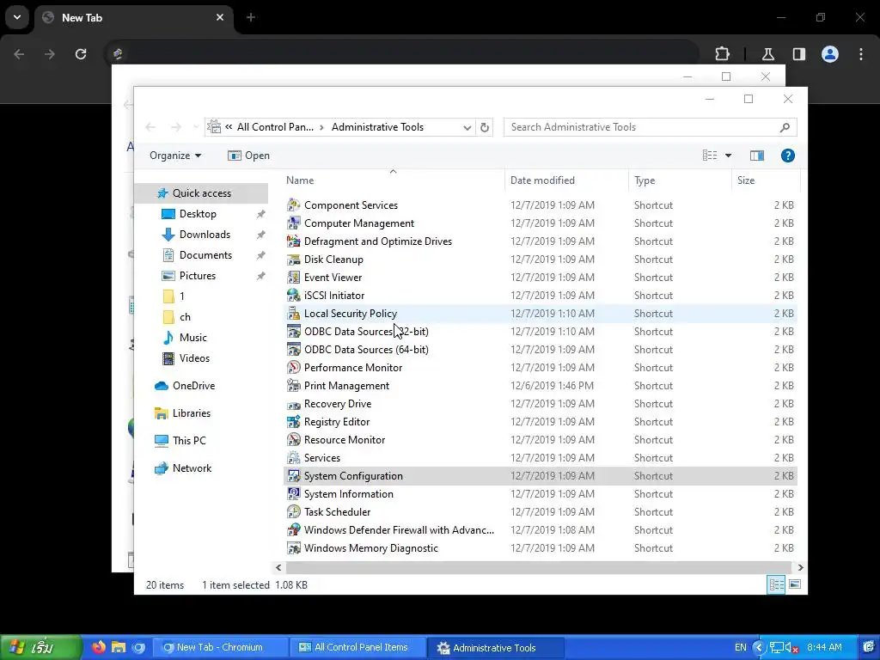Click Firefox icon in taskbar quick launch
The height and width of the screenshot is (660, 880).
coord(98,647)
